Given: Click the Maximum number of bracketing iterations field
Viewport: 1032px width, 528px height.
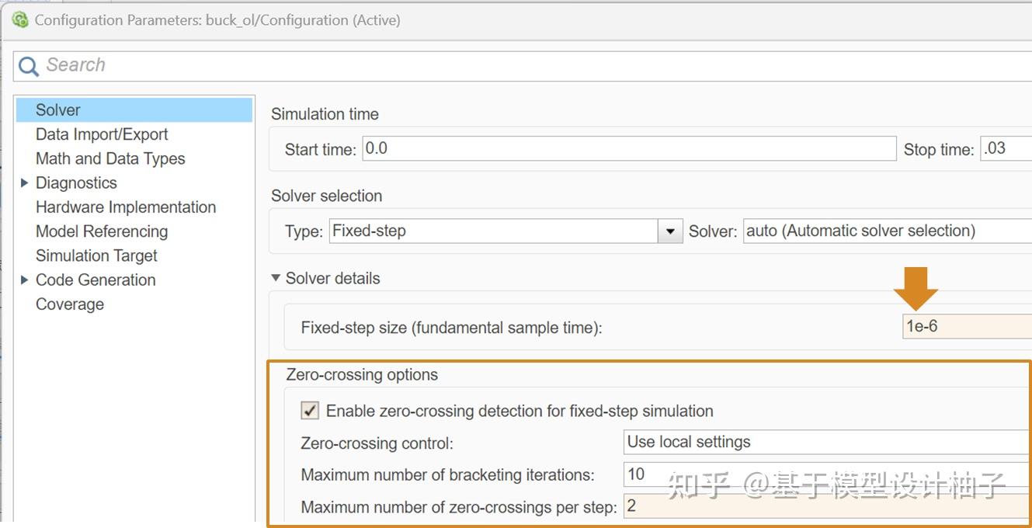Looking at the screenshot, I should click(828, 474).
